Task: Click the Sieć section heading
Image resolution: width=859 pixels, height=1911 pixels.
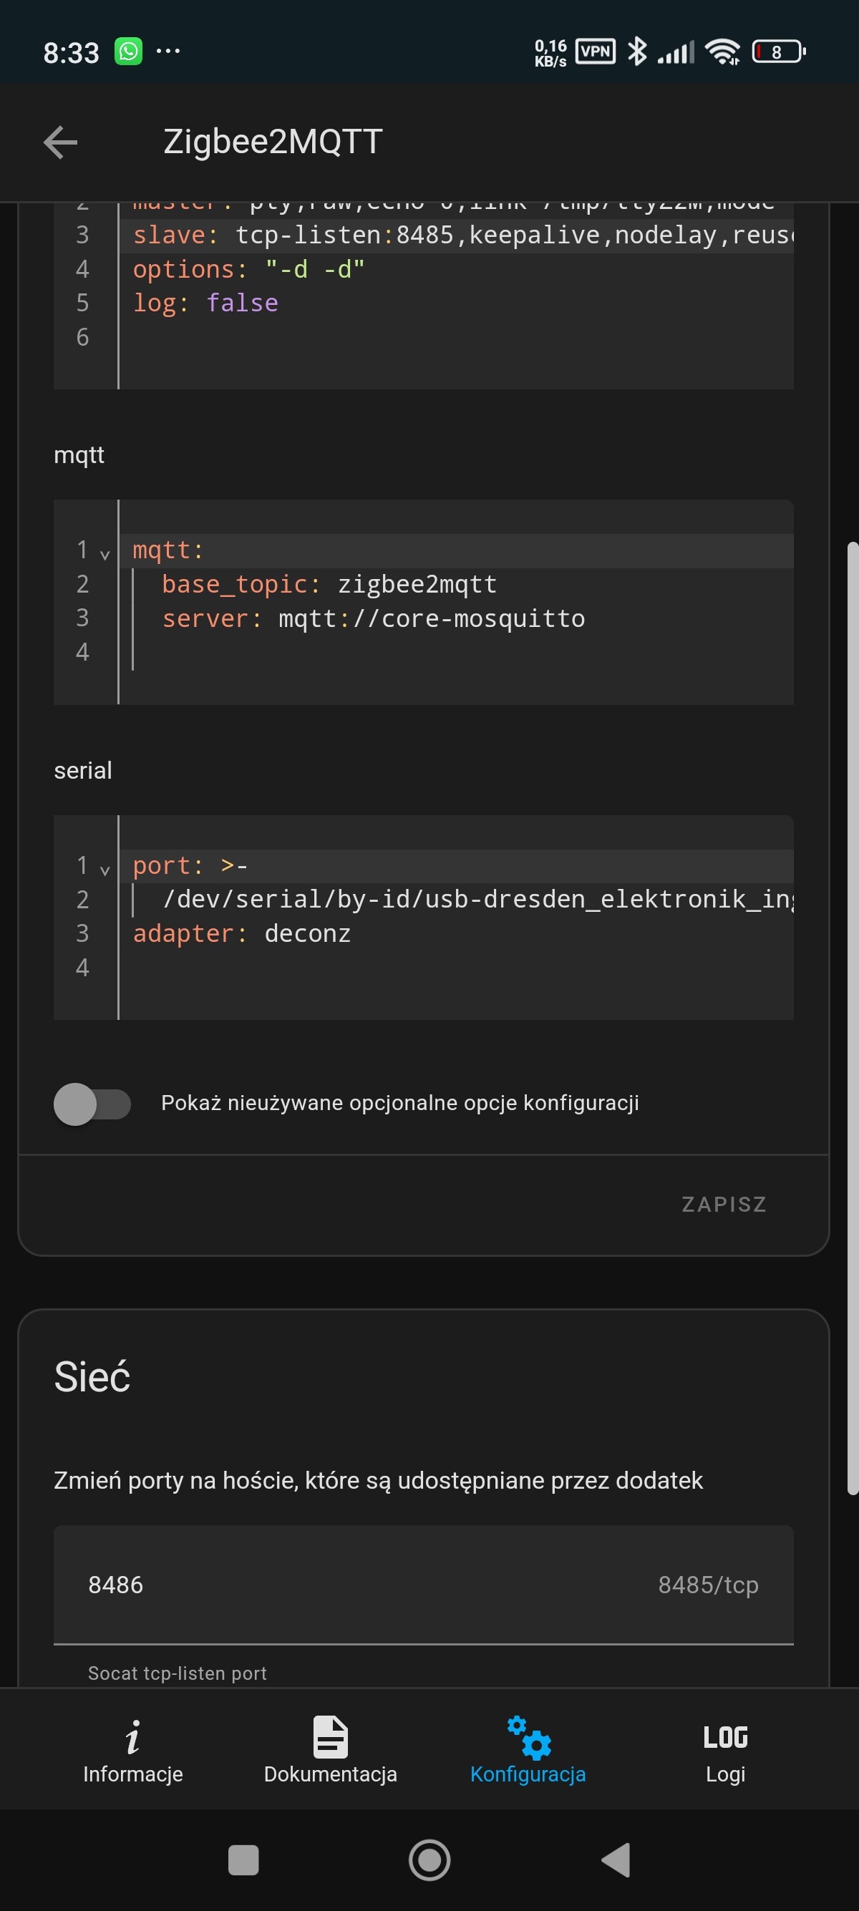Action: click(x=92, y=1377)
